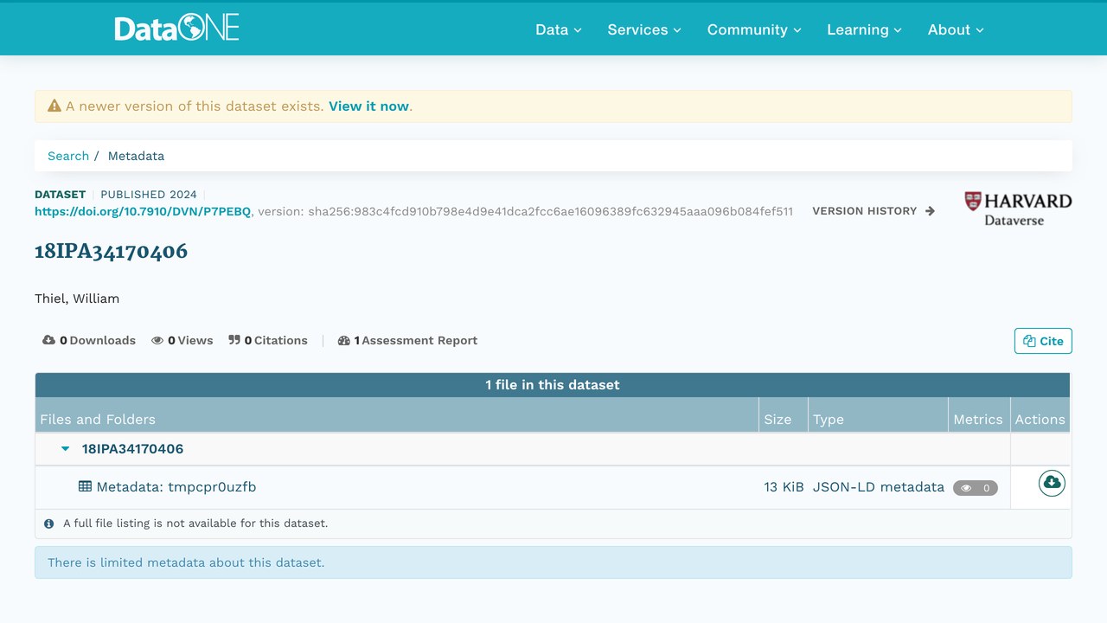Viewport: 1107px width, 623px height.
Task: Click the info icon beside file listing note
Action: 49,523
